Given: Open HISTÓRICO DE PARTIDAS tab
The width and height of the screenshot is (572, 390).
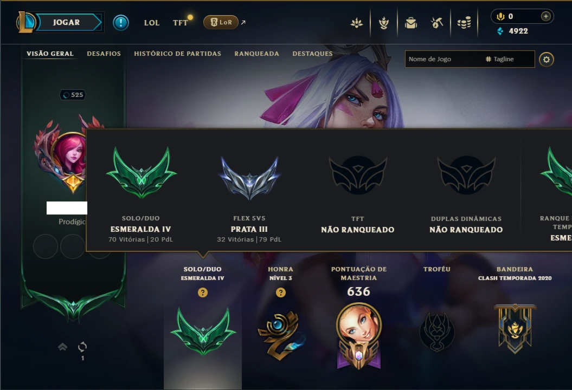Looking at the screenshot, I should pyautogui.click(x=178, y=54).
